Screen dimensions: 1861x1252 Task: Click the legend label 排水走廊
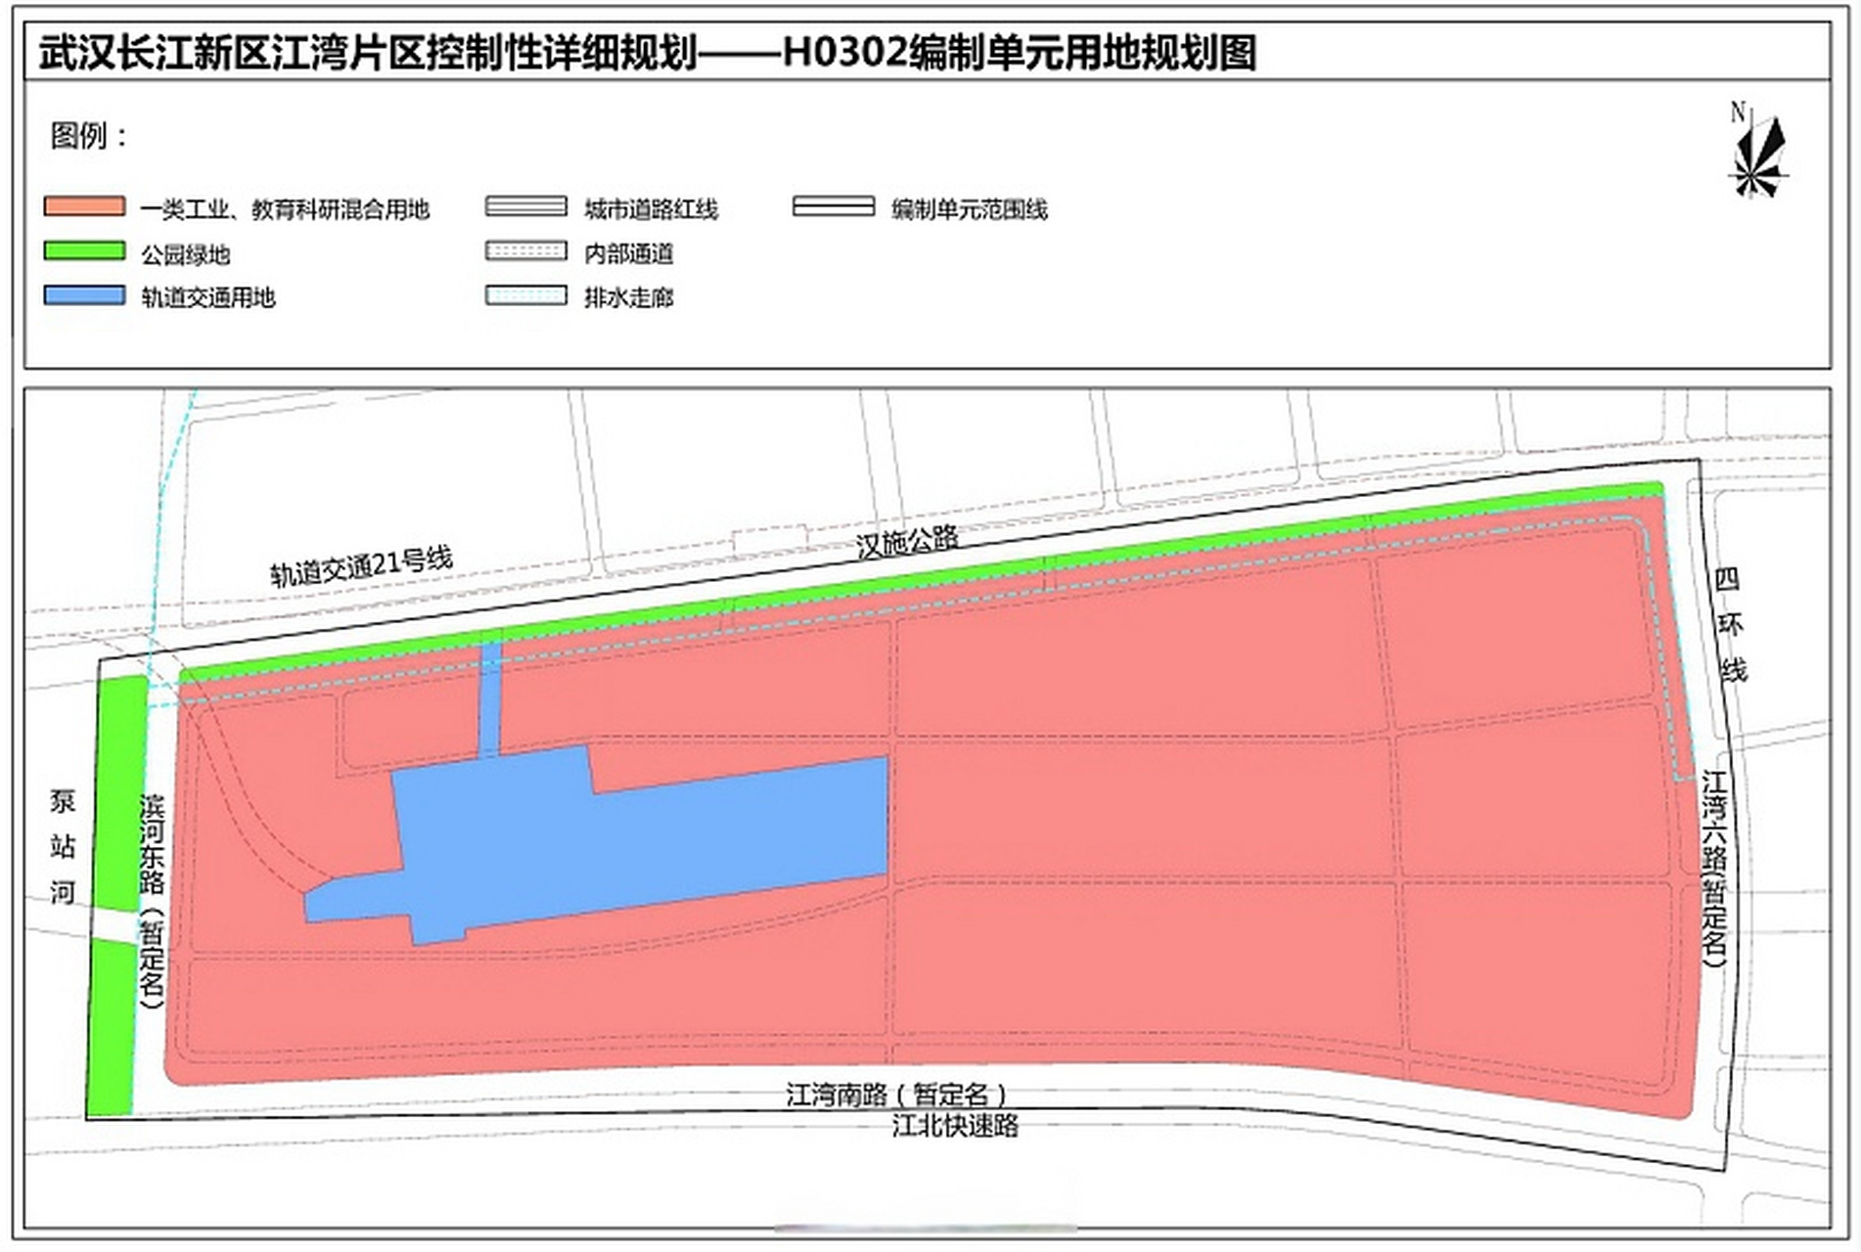pyautogui.click(x=628, y=297)
